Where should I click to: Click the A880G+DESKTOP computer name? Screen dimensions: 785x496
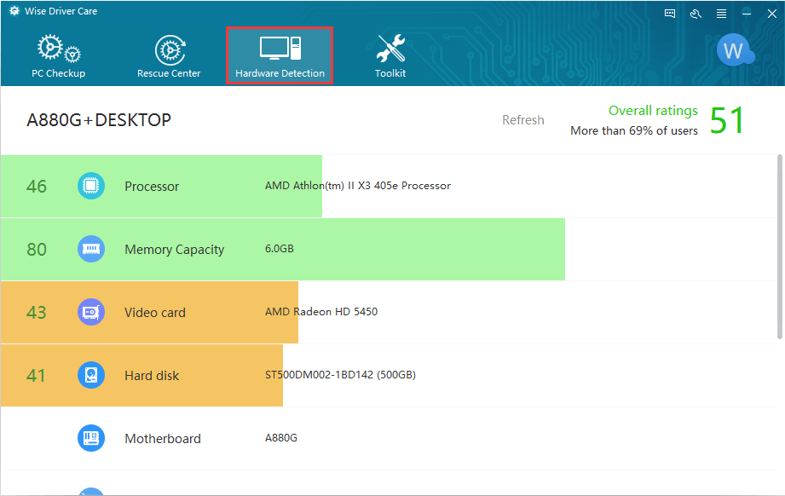[99, 120]
